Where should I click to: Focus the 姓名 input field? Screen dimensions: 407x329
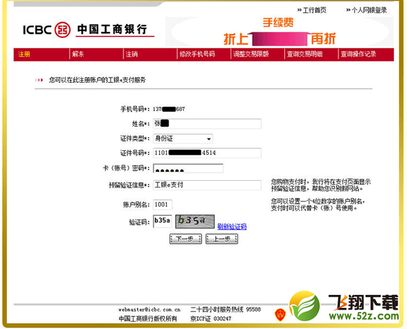pos(207,124)
